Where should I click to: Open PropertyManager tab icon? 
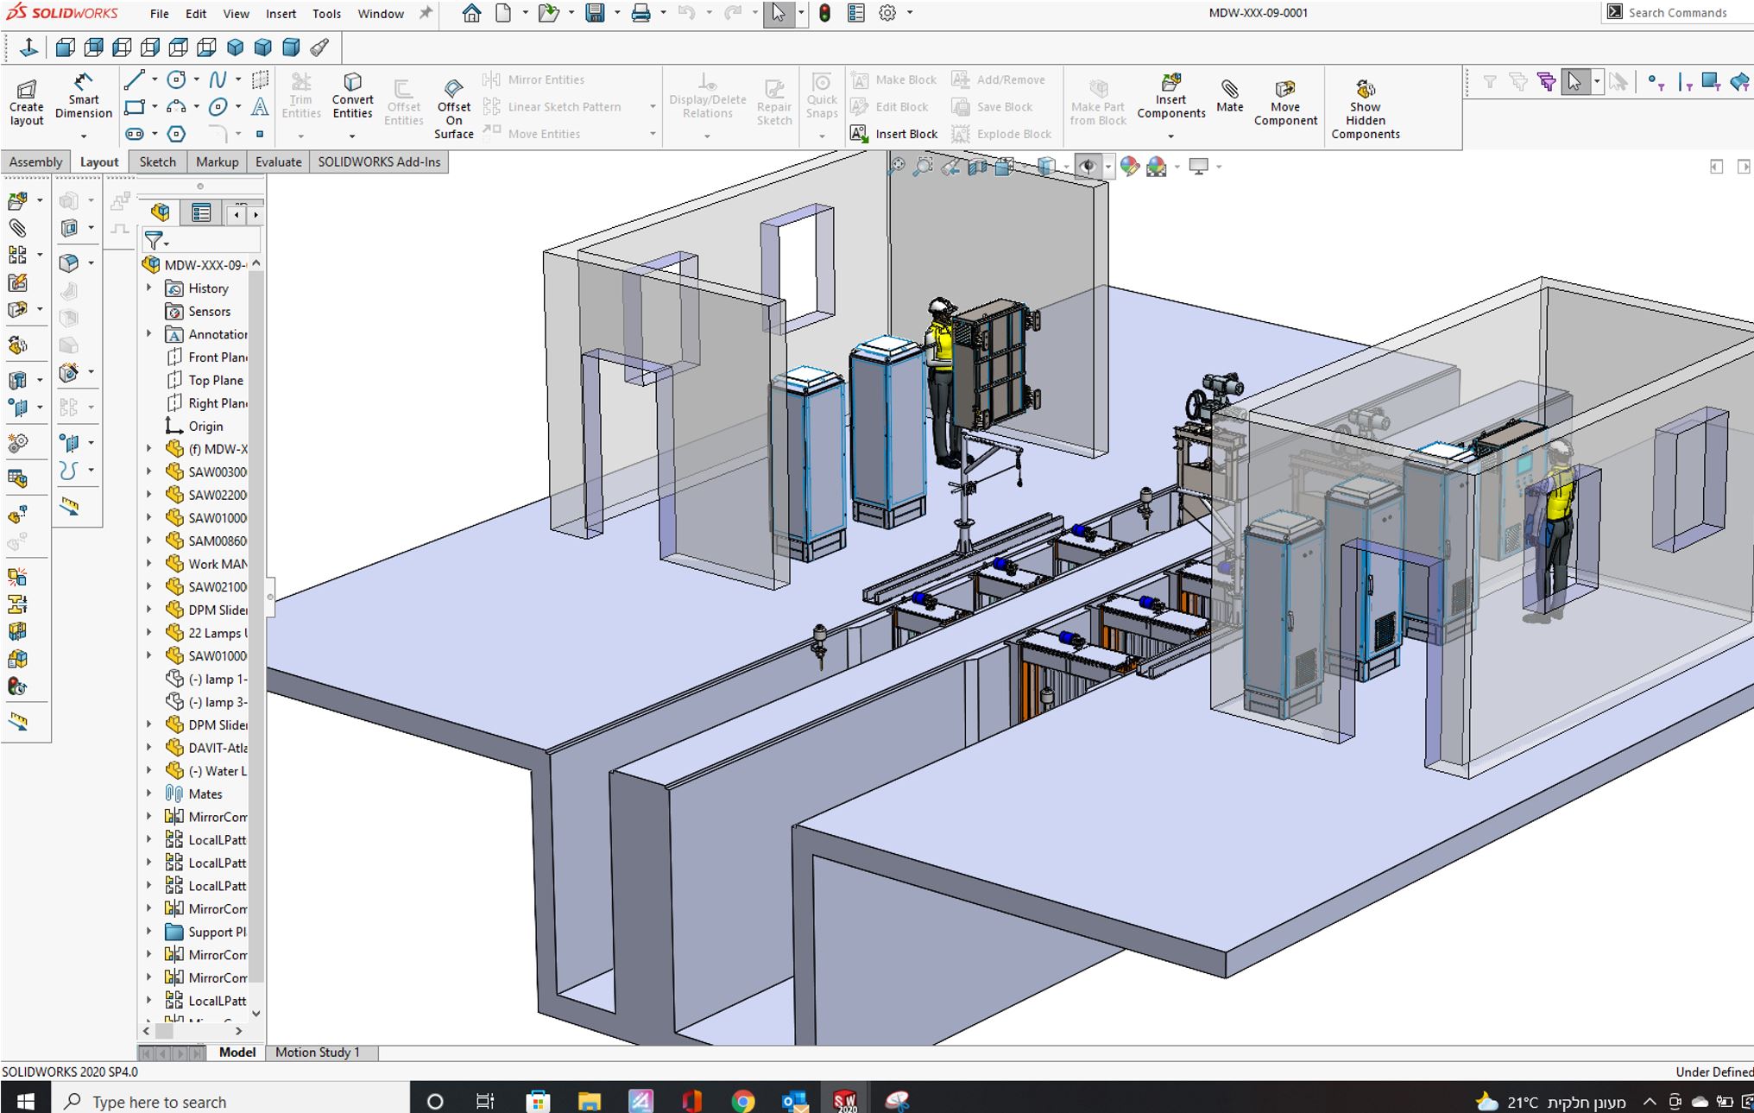(201, 212)
